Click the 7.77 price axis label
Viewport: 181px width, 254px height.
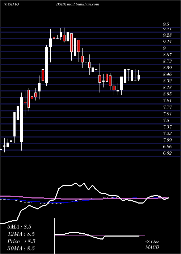(167, 107)
